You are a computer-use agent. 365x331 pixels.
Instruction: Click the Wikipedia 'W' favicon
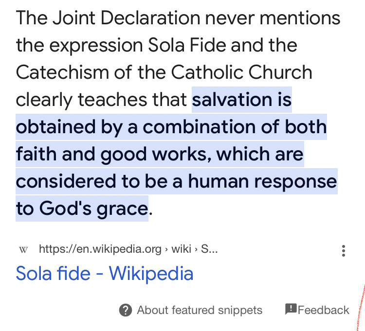[x=23, y=250]
